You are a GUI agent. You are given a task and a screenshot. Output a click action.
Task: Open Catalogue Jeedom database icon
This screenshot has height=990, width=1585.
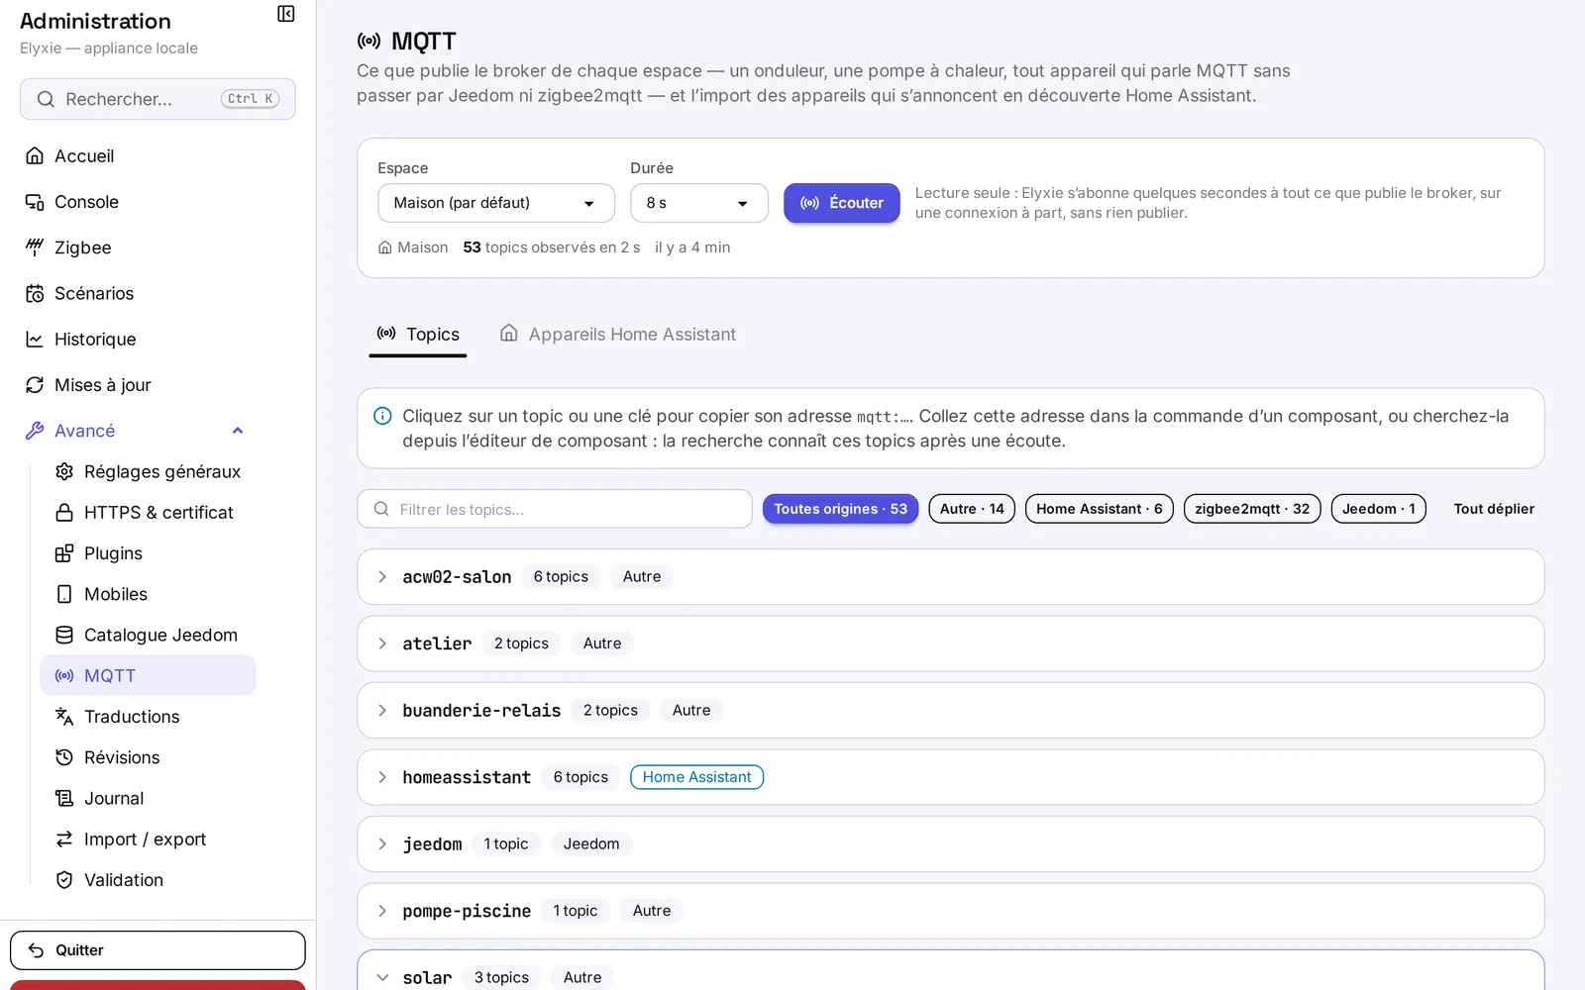(64, 635)
